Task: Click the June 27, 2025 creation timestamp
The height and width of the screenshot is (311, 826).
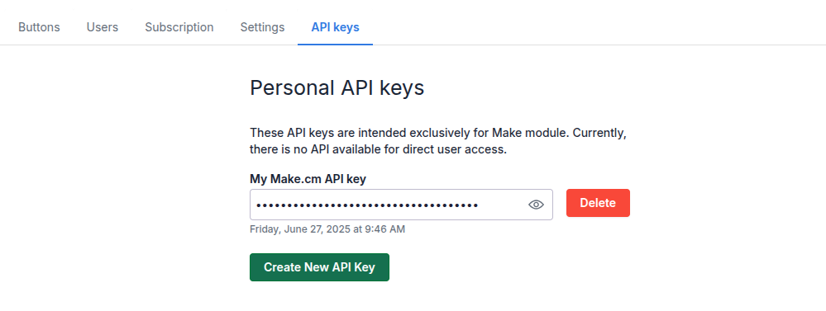Action: (x=327, y=229)
